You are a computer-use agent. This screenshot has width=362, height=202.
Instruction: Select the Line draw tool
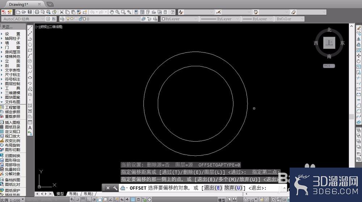pos(30,28)
